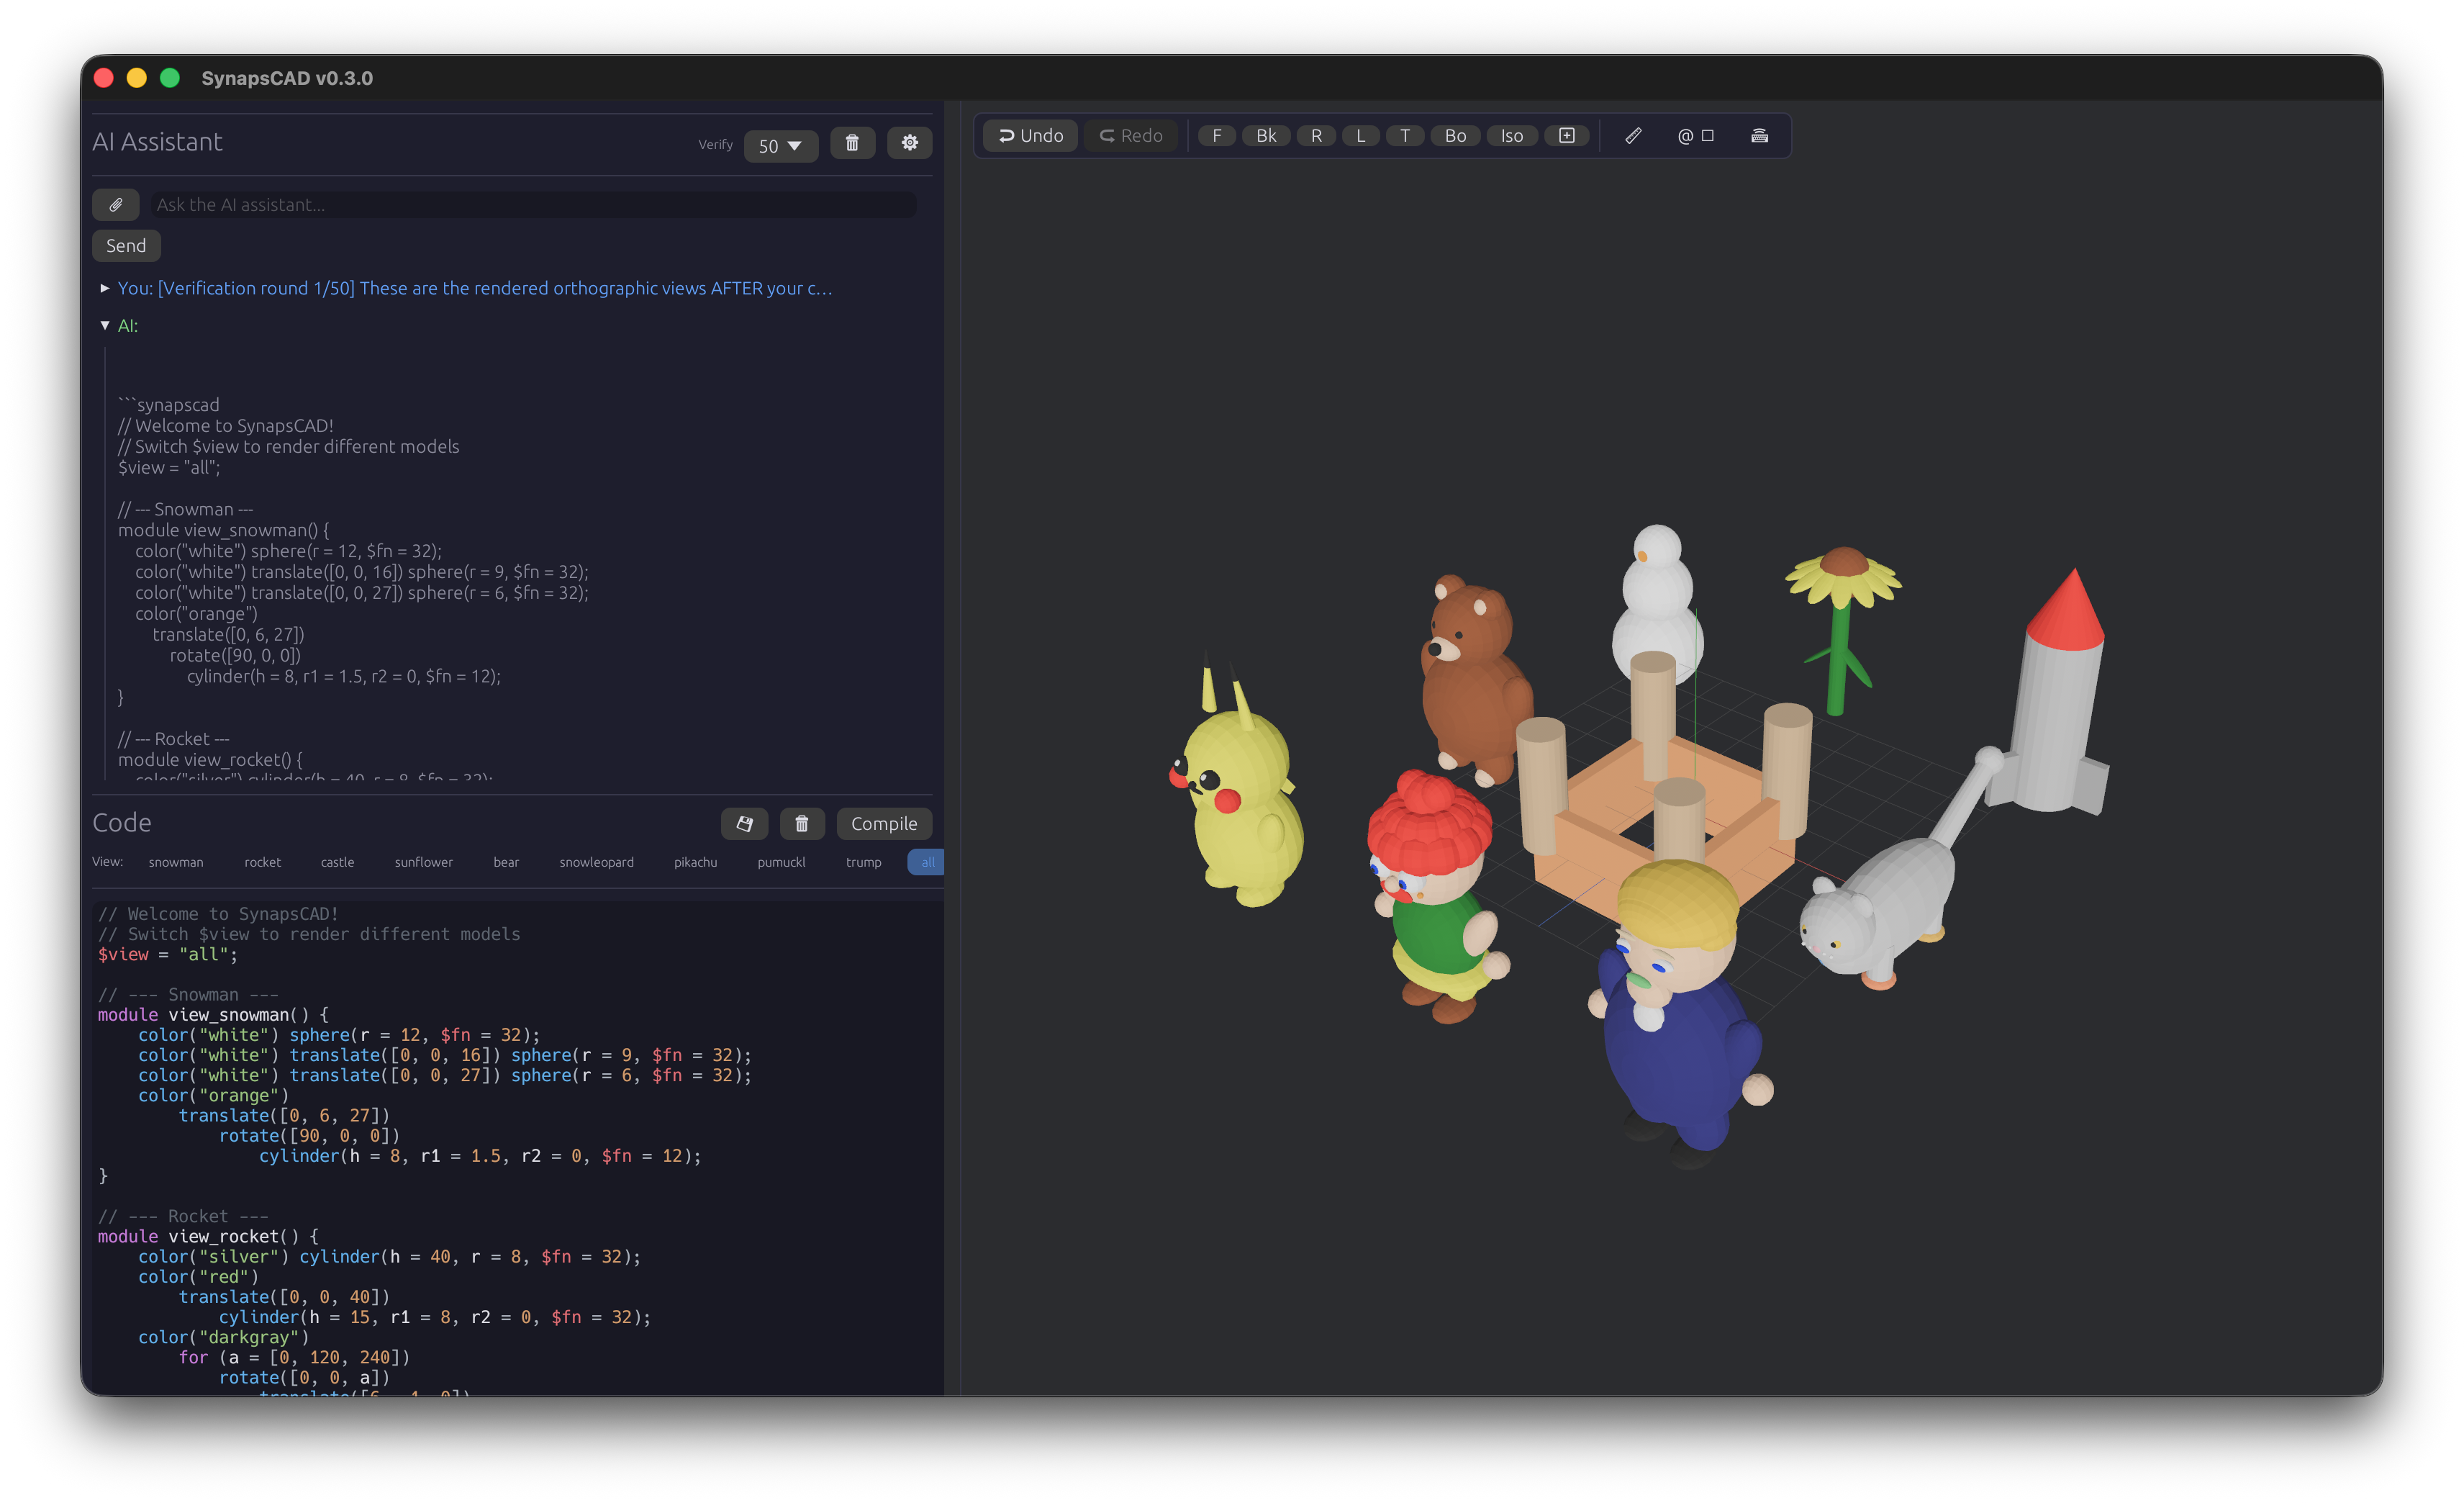The height and width of the screenshot is (1503, 2464).
Task: Select the sunflower view tab
Action: pos(424,862)
